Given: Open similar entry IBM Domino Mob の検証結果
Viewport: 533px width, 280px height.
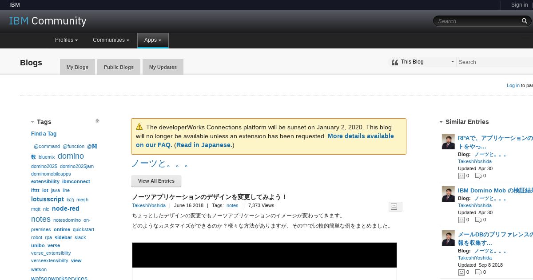Looking at the screenshot, I should (495, 190).
